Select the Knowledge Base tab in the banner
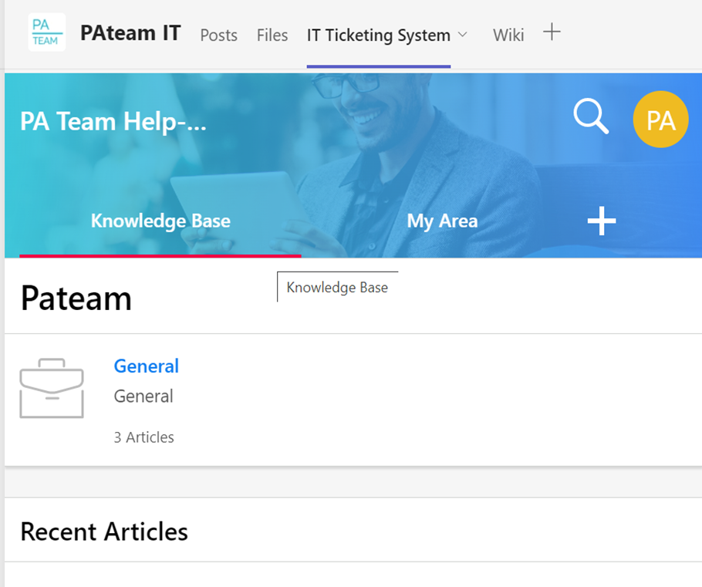The width and height of the screenshot is (702, 587). coord(160,221)
